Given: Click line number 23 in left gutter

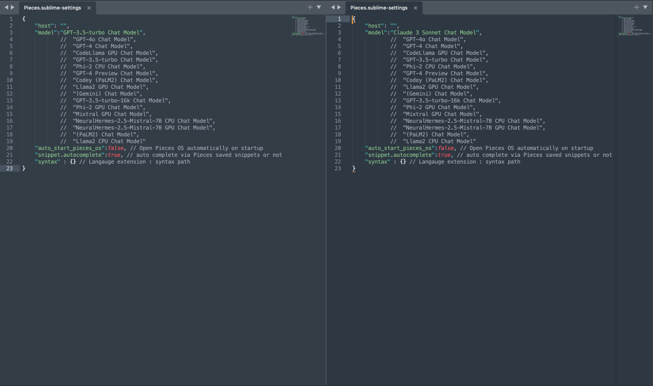Looking at the screenshot, I should [10, 169].
